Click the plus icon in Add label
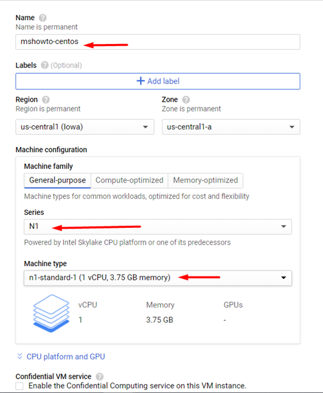The width and height of the screenshot is (323, 393). pyautogui.click(x=140, y=81)
